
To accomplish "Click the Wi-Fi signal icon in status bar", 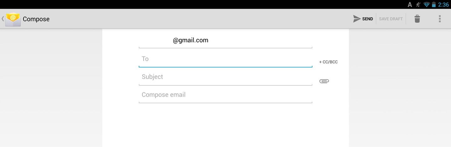I will tap(426, 4).
